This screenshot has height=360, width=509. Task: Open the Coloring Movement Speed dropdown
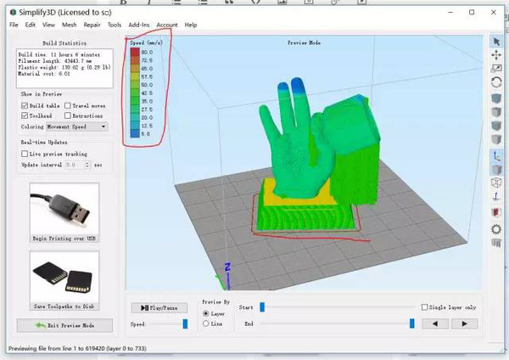click(x=77, y=127)
